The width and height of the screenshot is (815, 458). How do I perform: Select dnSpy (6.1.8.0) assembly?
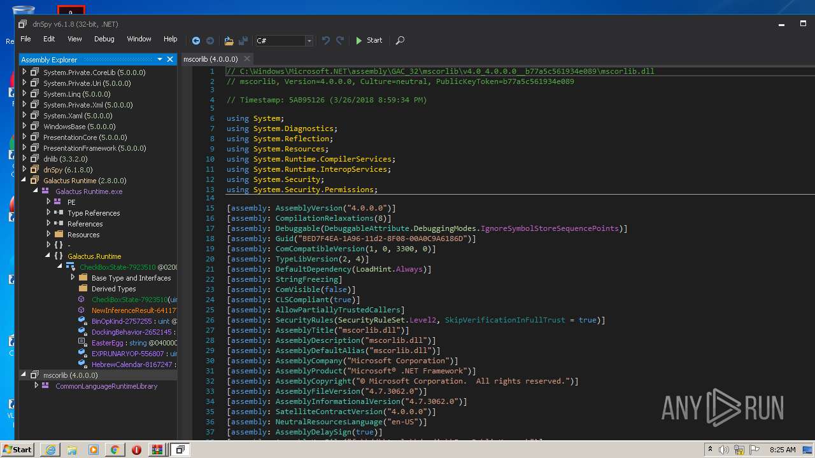68,169
